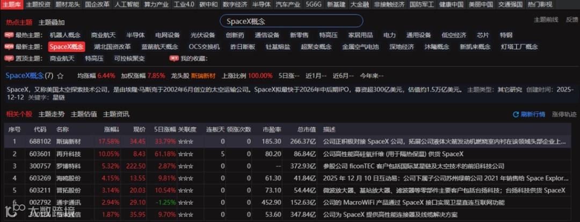Click the 刷新行情 refresh icon

click(x=516, y=114)
